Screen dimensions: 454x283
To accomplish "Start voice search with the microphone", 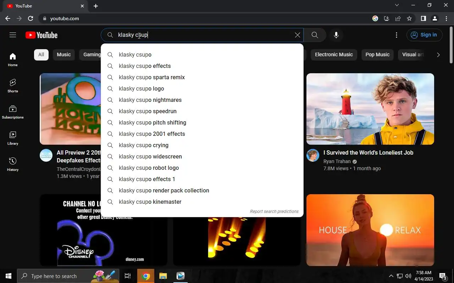I will click(336, 35).
